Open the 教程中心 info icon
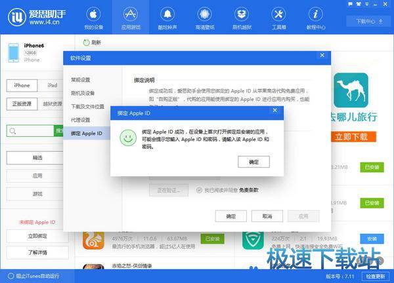 point(316,14)
